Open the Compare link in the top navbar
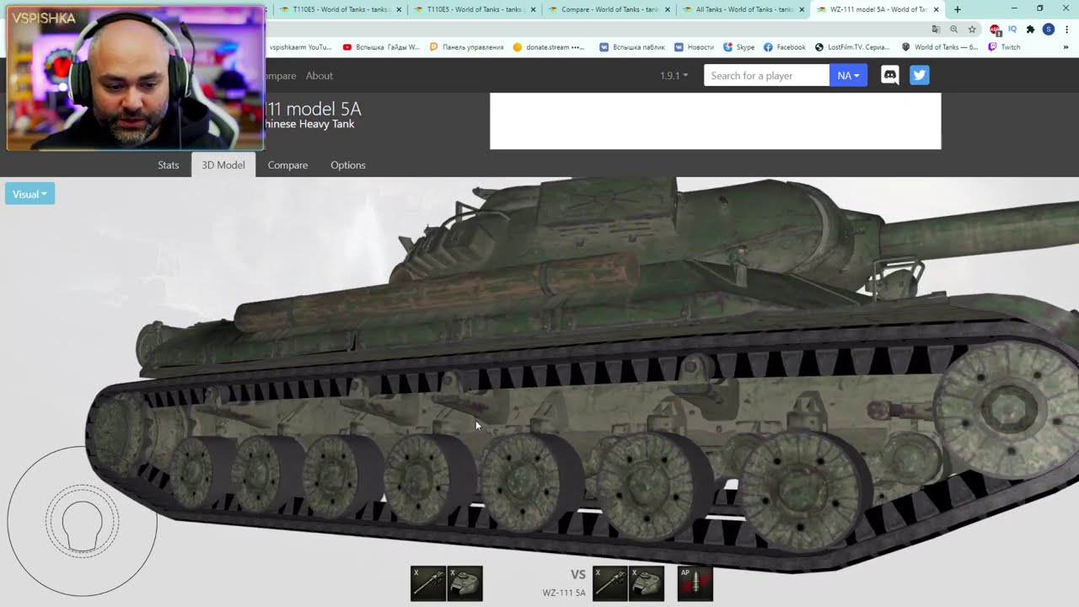The height and width of the screenshot is (607, 1079). click(x=280, y=75)
